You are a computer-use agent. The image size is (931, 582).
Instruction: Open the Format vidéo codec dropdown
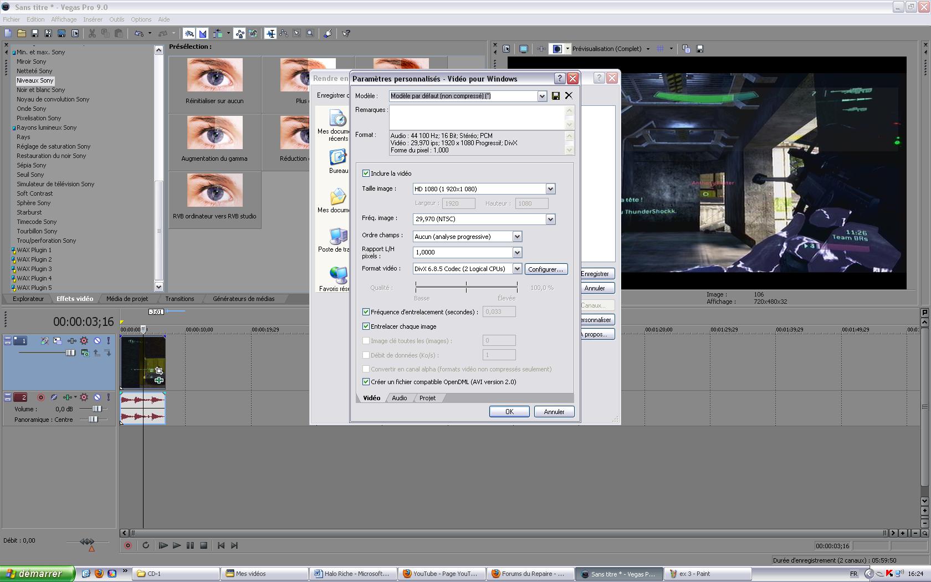click(517, 269)
